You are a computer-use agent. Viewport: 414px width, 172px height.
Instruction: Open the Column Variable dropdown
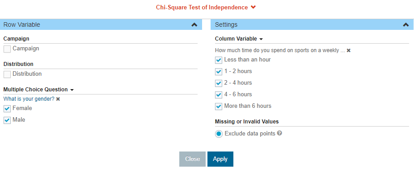(x=239, y=39)
